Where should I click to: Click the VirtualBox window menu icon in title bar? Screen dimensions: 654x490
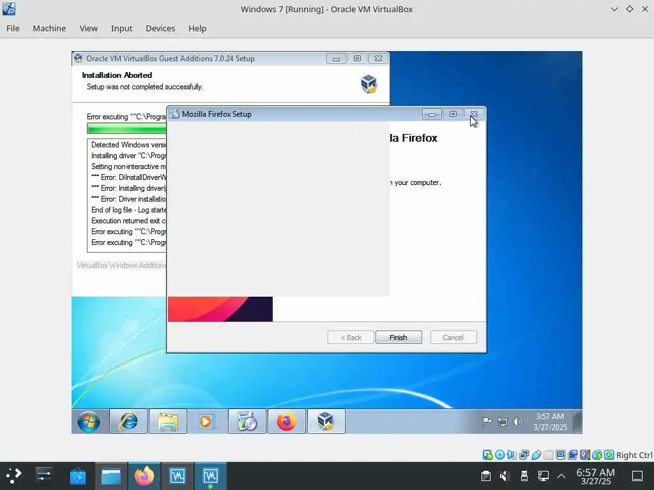[9, 8]
